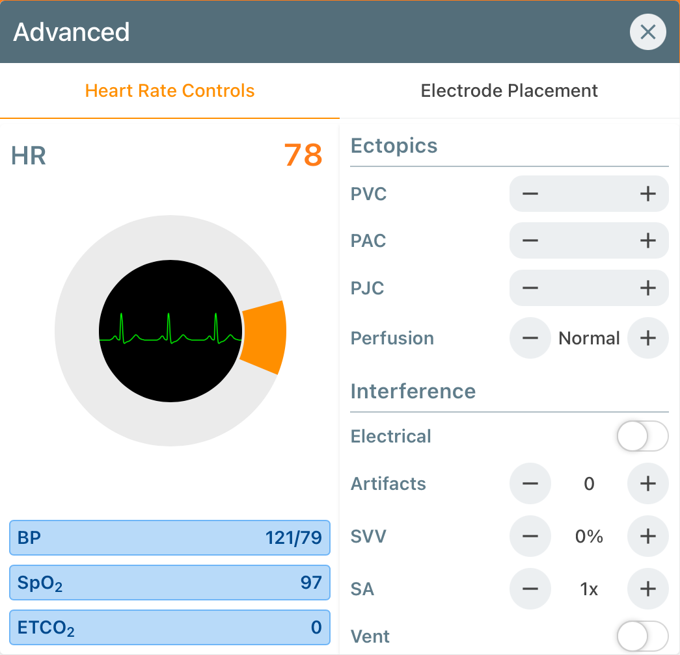Increase the Artifacts level
680x655 pixels.
point(647,483)
